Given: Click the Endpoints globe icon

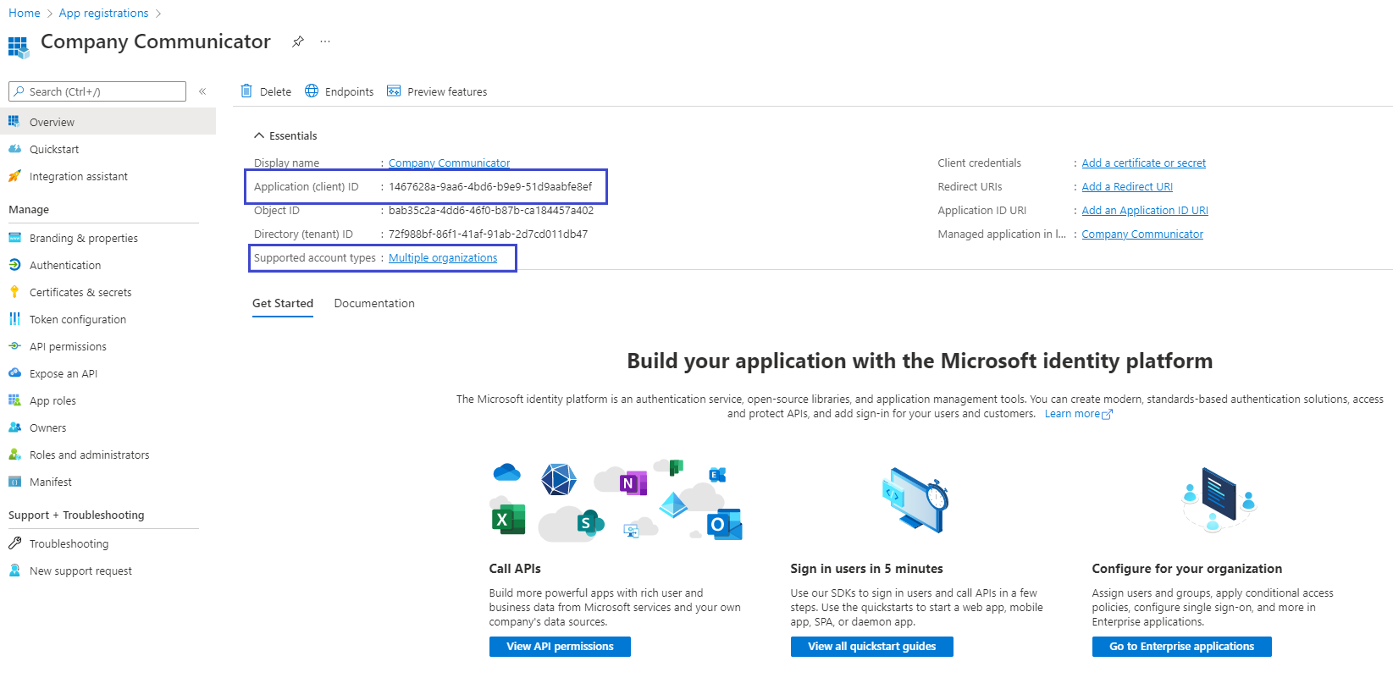Looking at the screenshot, I should pos(312,91).
